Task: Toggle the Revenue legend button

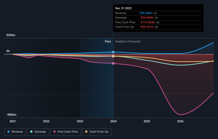Action: click(x=15, y=132)
